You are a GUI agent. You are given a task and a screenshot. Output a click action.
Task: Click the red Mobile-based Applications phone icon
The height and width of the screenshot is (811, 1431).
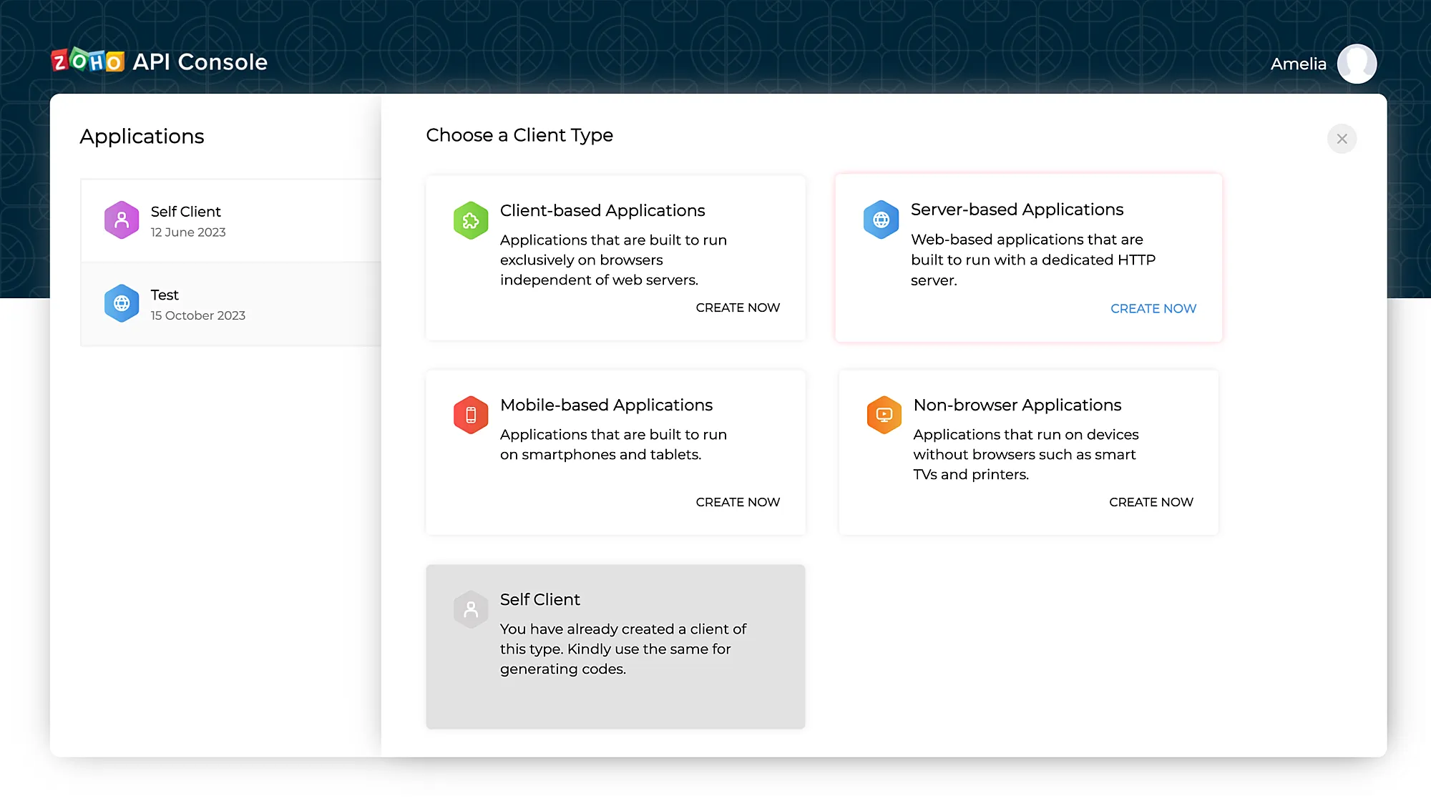(471, 415)
